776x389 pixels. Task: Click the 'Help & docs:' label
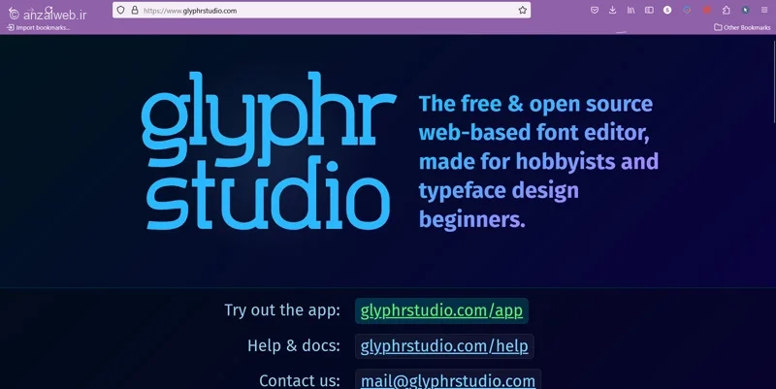[294, 346]
